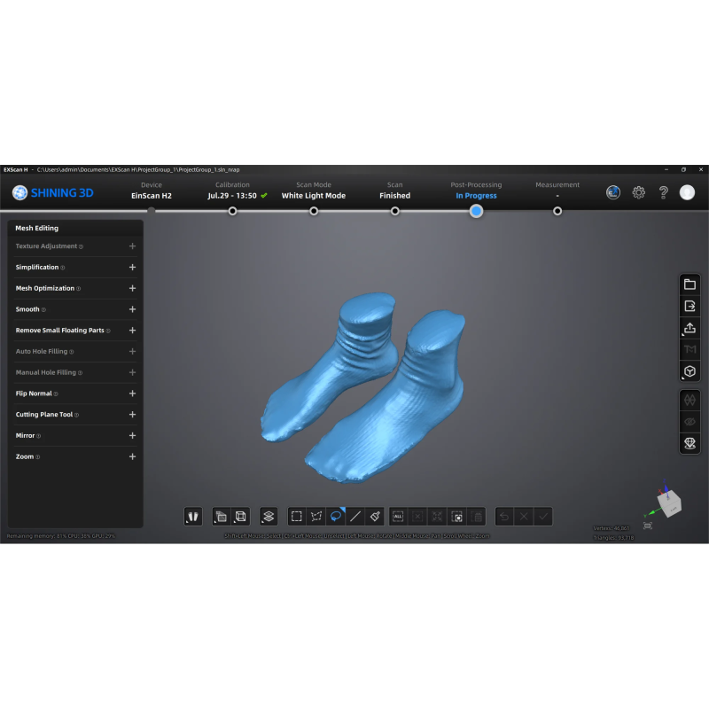Click the dimmed twin diamond icon
709x709 pixels.
pos(690,400)
